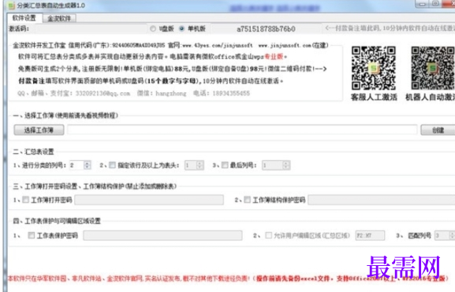Enable the 工作表保护密码 checkbox
The width and height of the screenshot is (455, 292).
(x=32, y=235)
